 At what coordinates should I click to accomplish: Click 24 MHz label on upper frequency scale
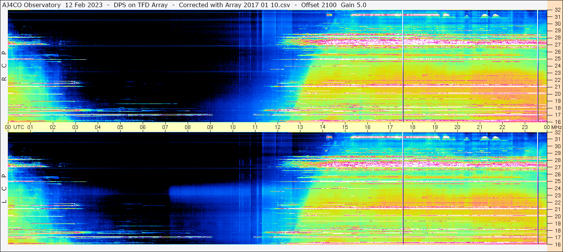pos(557,66)
